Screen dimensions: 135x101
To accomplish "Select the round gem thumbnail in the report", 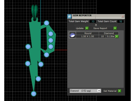I will [73, 35].
